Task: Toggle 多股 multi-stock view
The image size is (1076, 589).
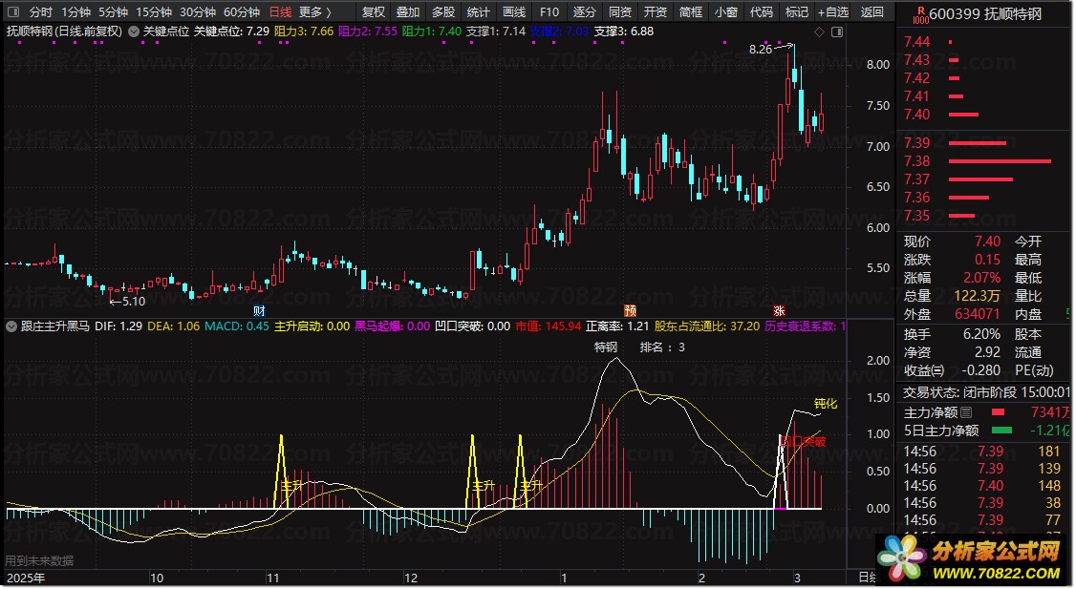Action: [x=443, y=12]
